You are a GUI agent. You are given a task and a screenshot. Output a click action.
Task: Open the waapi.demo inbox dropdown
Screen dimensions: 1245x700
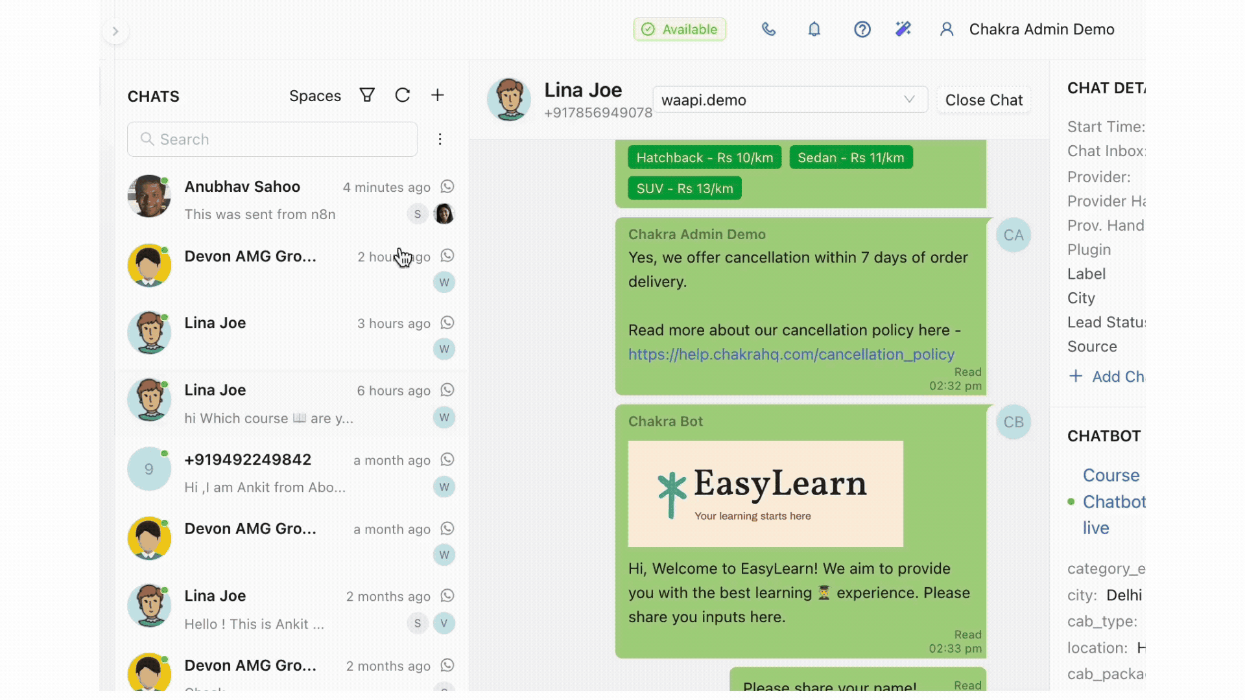click(789, 100)
